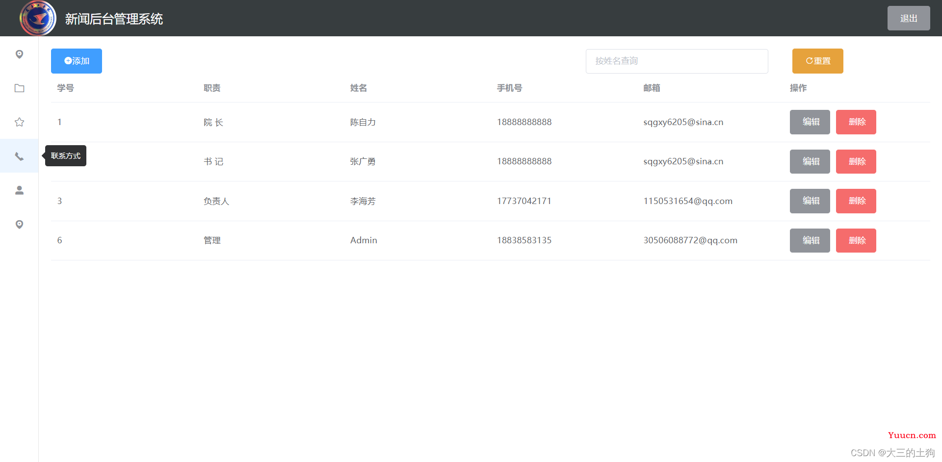Image resolution: width=942 pixels, height=462 pixels.
Task: Delete the 张广勇 row
Action: click(856, 161)
